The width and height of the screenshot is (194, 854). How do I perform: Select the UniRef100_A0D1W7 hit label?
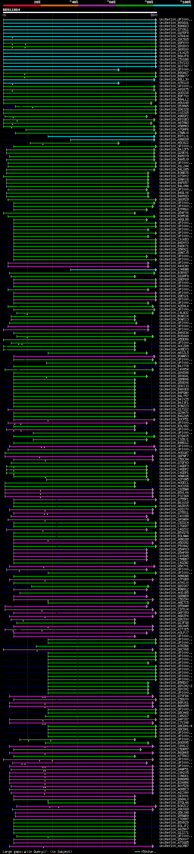174,453
